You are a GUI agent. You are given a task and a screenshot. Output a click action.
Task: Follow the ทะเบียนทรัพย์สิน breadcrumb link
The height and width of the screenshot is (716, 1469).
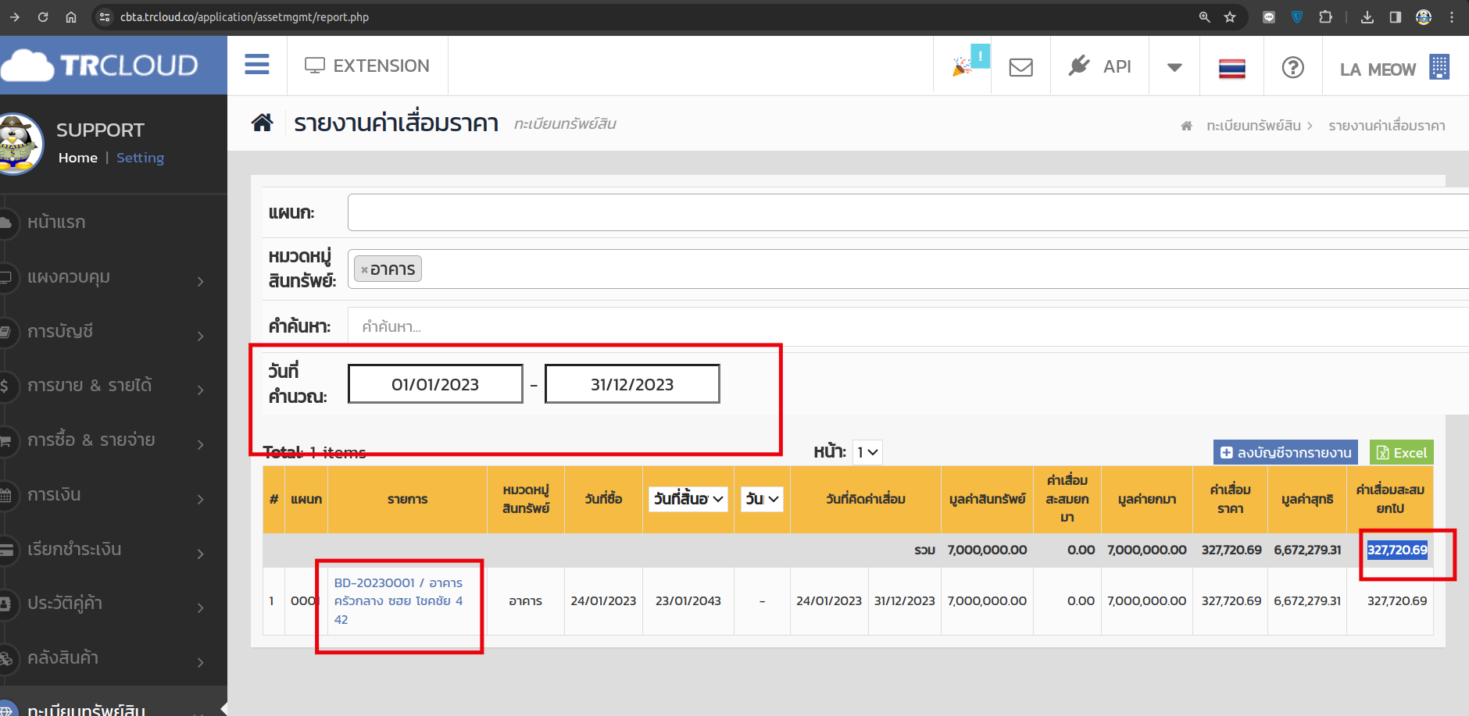1253,126
